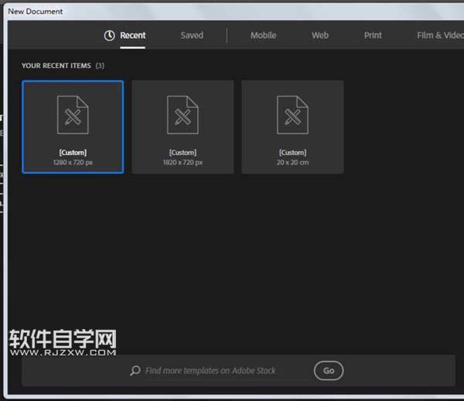Open the Print presets tab
Image resolution: width=464 pixels, height=401 pixels.
373,36
